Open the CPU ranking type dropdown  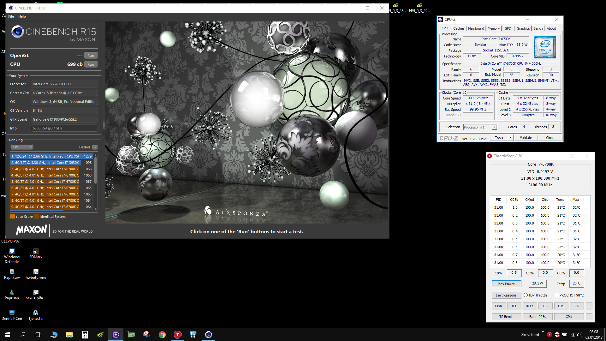[x=22, y=147]
